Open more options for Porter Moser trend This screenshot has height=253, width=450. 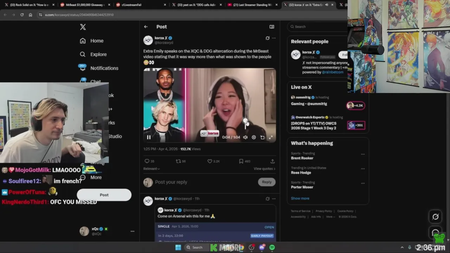[363, 183]
